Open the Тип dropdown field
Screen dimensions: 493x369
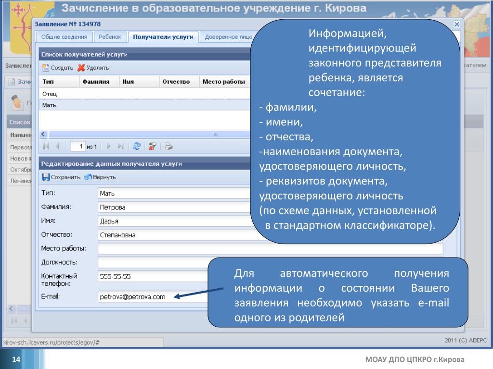point(174,193)
